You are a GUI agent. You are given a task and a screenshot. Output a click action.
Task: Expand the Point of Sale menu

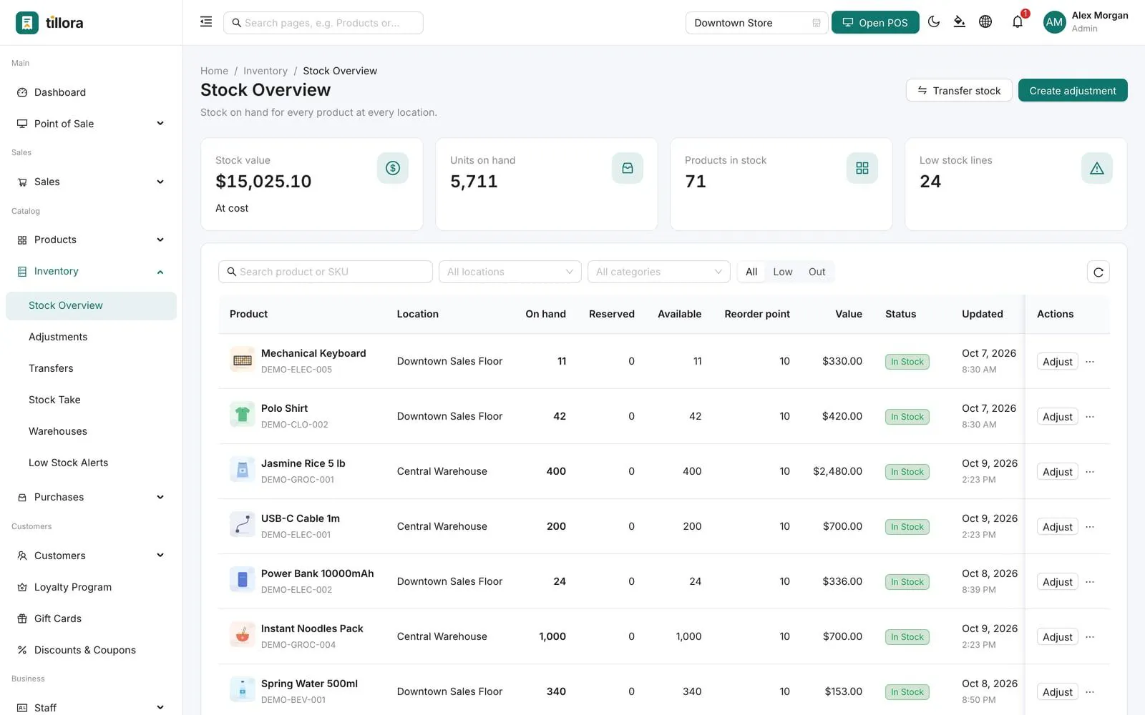(x=91, y=124)
